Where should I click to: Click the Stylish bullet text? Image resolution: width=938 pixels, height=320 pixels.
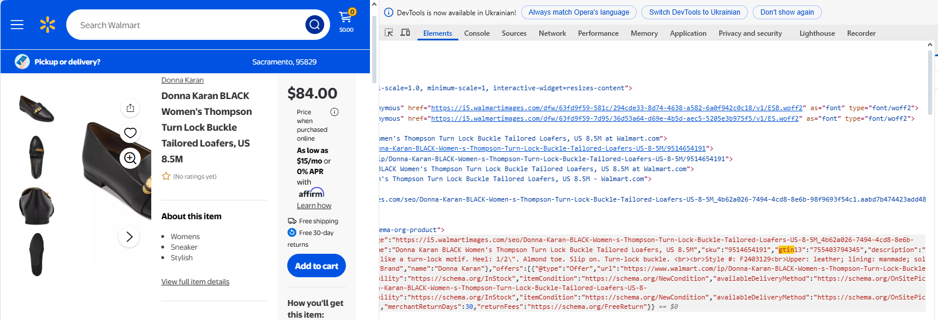pyautogui.click(x=182, y=258)
